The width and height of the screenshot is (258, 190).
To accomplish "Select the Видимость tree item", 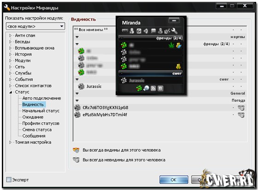I will pyautogui.click(x=33, y=105).
